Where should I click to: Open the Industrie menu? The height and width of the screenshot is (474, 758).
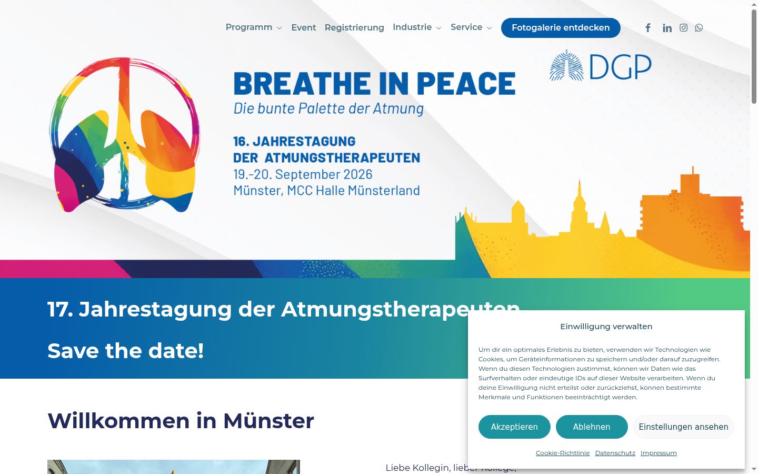click(412, 27)
